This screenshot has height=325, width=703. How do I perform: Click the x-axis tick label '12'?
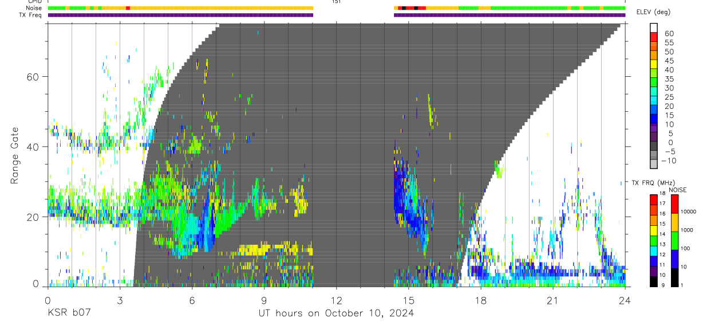coord(336,300)
